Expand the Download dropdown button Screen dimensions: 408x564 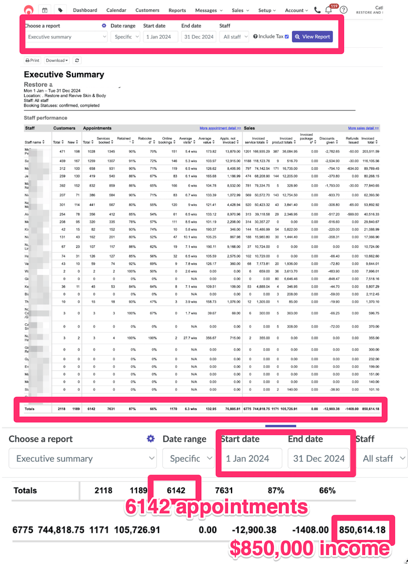coord(57,60)
